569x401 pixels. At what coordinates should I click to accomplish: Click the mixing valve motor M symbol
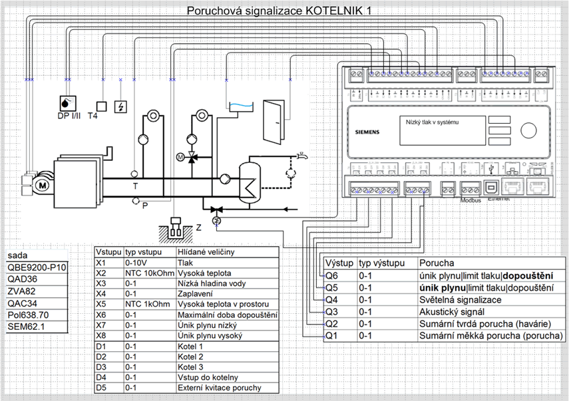[x=180, y=157]
